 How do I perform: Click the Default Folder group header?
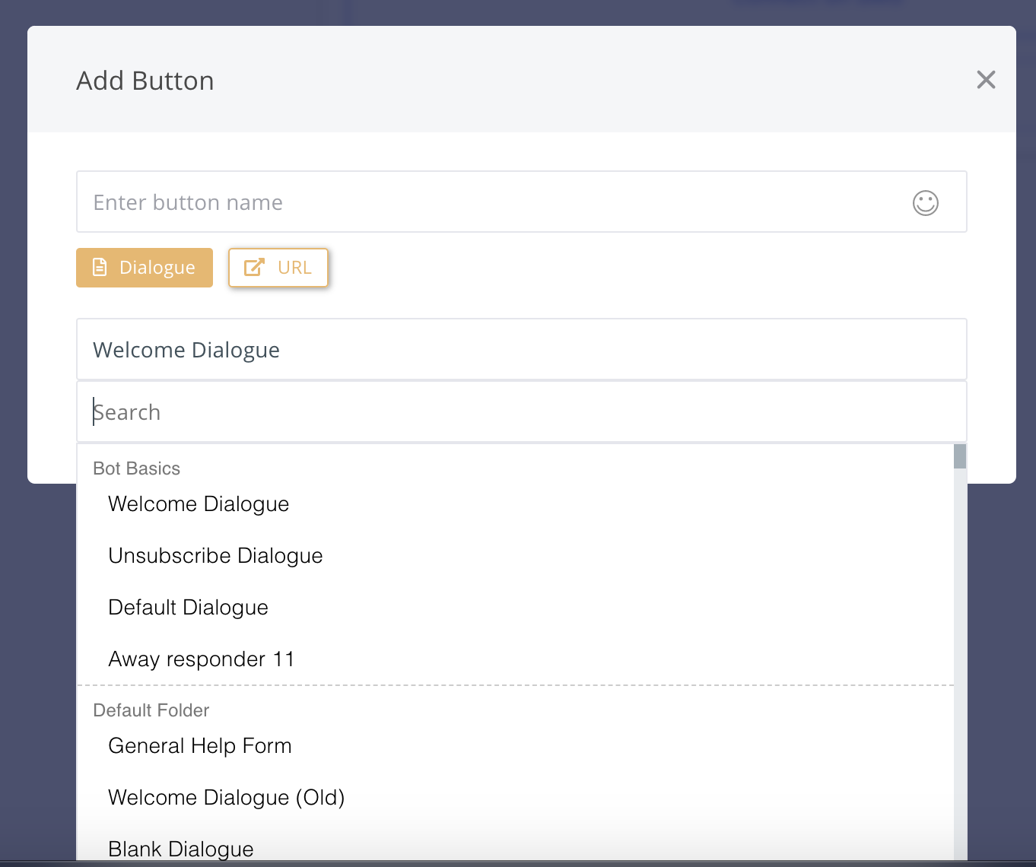pos(151,710)
